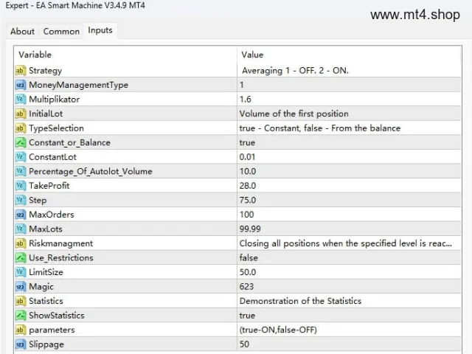Click the Statistics string icon
Viewport: 472px width, 354px height.
tap(20, 301)
